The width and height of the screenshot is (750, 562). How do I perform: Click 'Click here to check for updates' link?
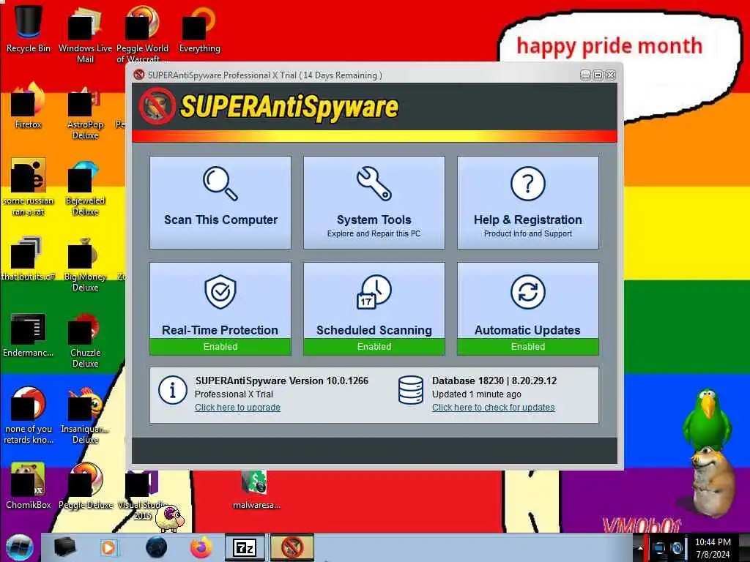click(x=493, y=408)
